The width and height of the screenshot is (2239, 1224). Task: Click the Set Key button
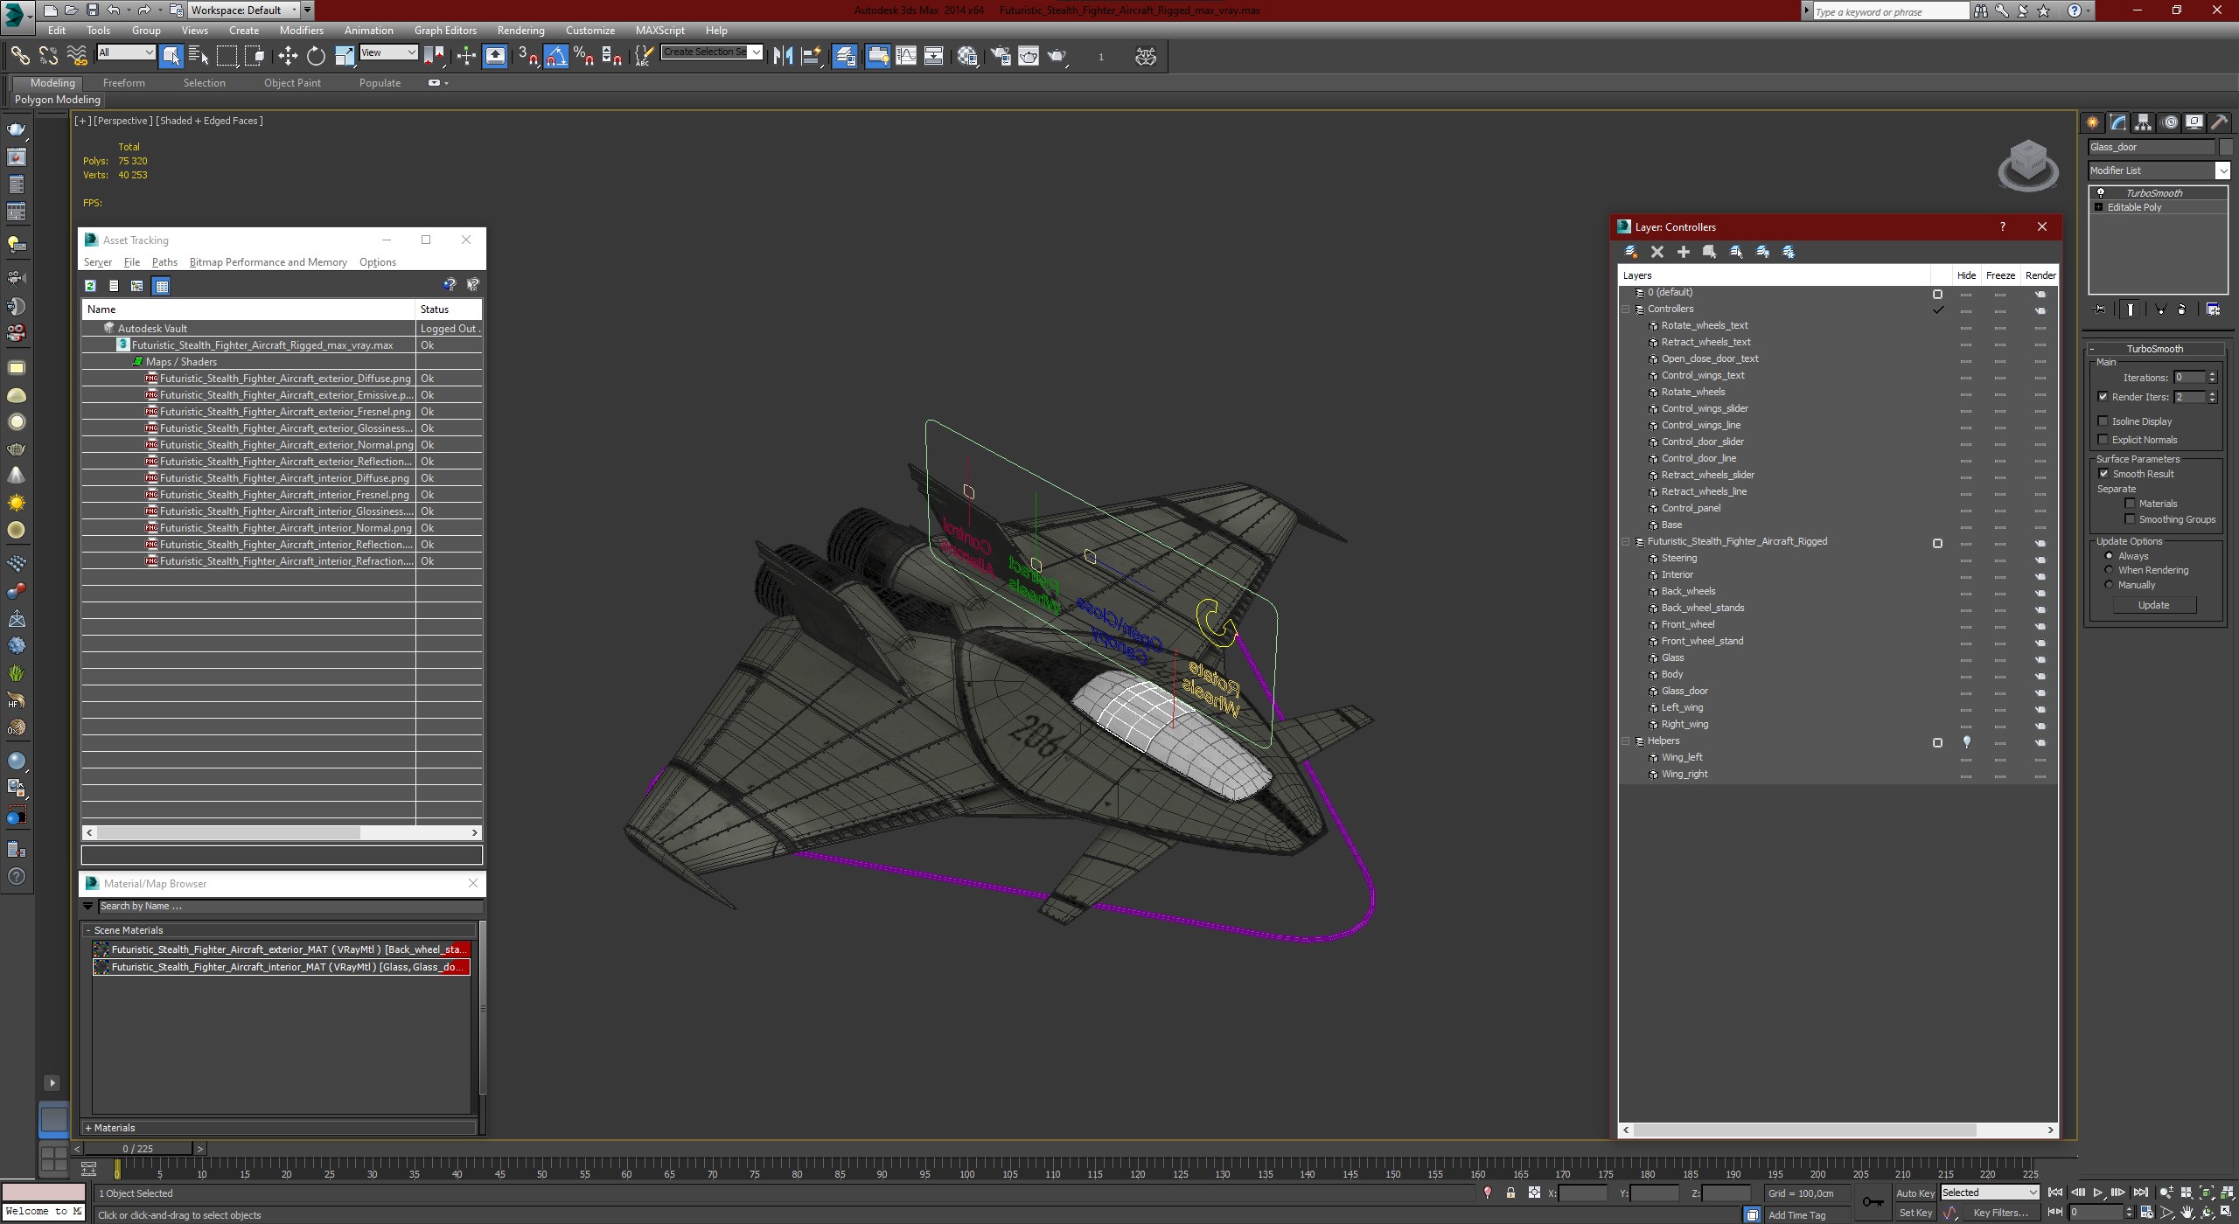1915,1213
